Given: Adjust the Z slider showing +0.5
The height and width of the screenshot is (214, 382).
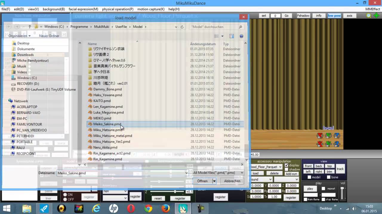Looking at the screenshot, I should click(x=175, y=192).
